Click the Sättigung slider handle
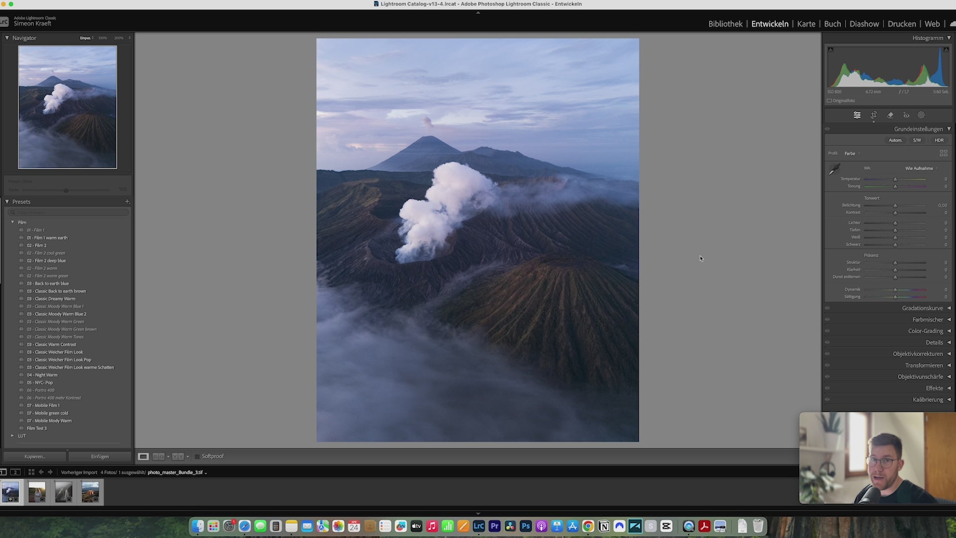 click(x=895, y=297)
